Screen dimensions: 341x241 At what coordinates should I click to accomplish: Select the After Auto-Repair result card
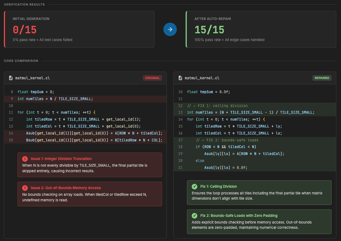[261, 29]
